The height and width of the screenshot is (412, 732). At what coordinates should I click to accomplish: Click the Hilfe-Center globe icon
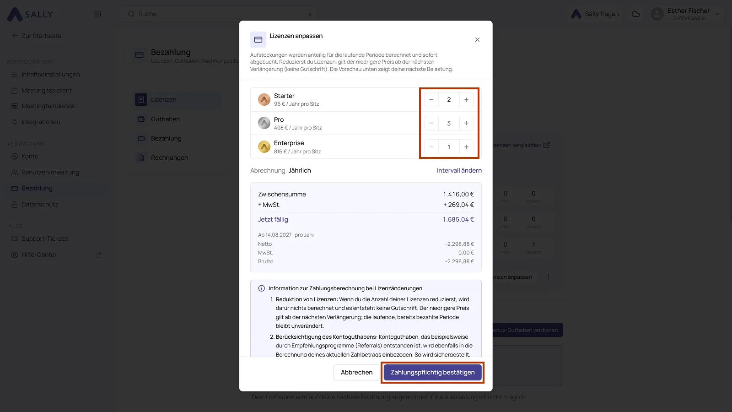[x=14, y=255]
